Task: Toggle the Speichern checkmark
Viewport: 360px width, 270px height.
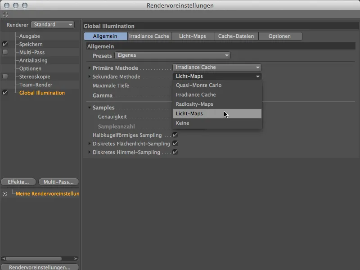Action: [5, 44]
